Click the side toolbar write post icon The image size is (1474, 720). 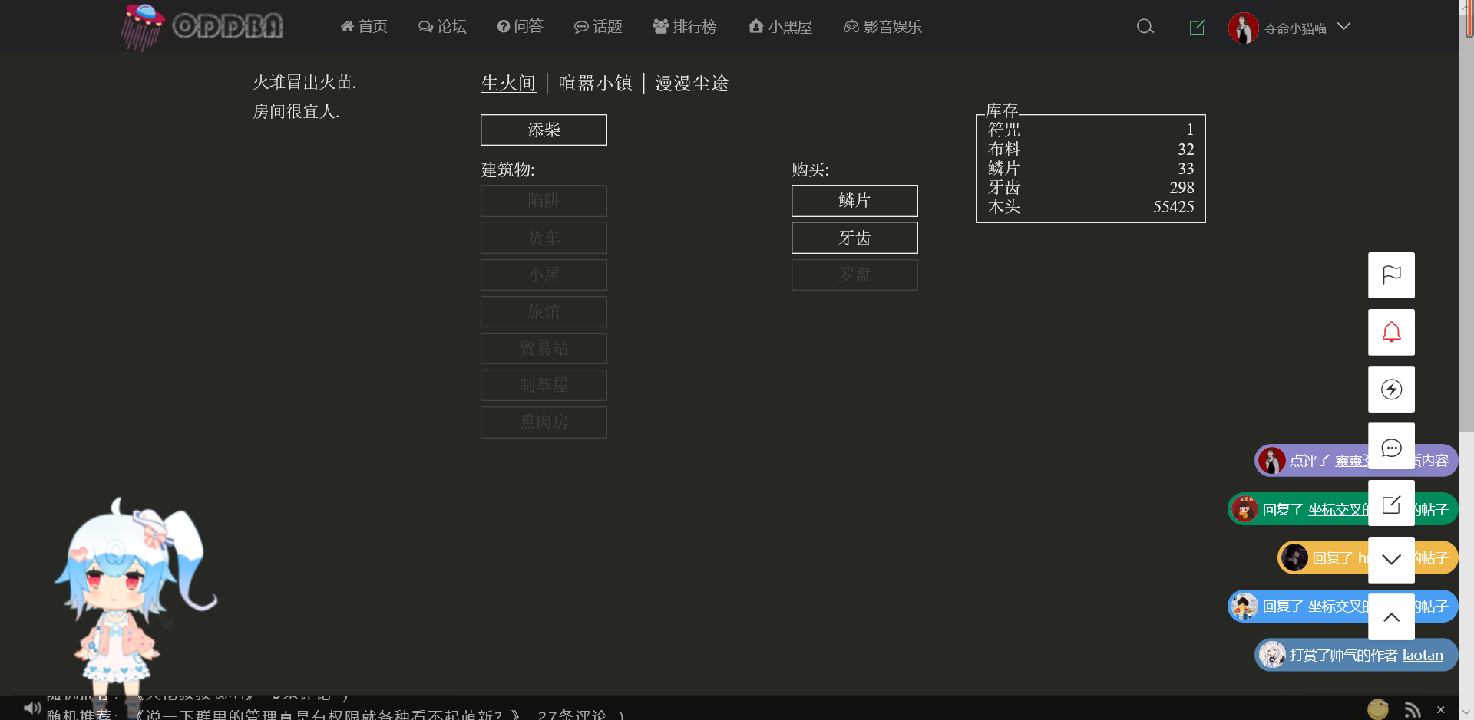[x=1391, y=503]
